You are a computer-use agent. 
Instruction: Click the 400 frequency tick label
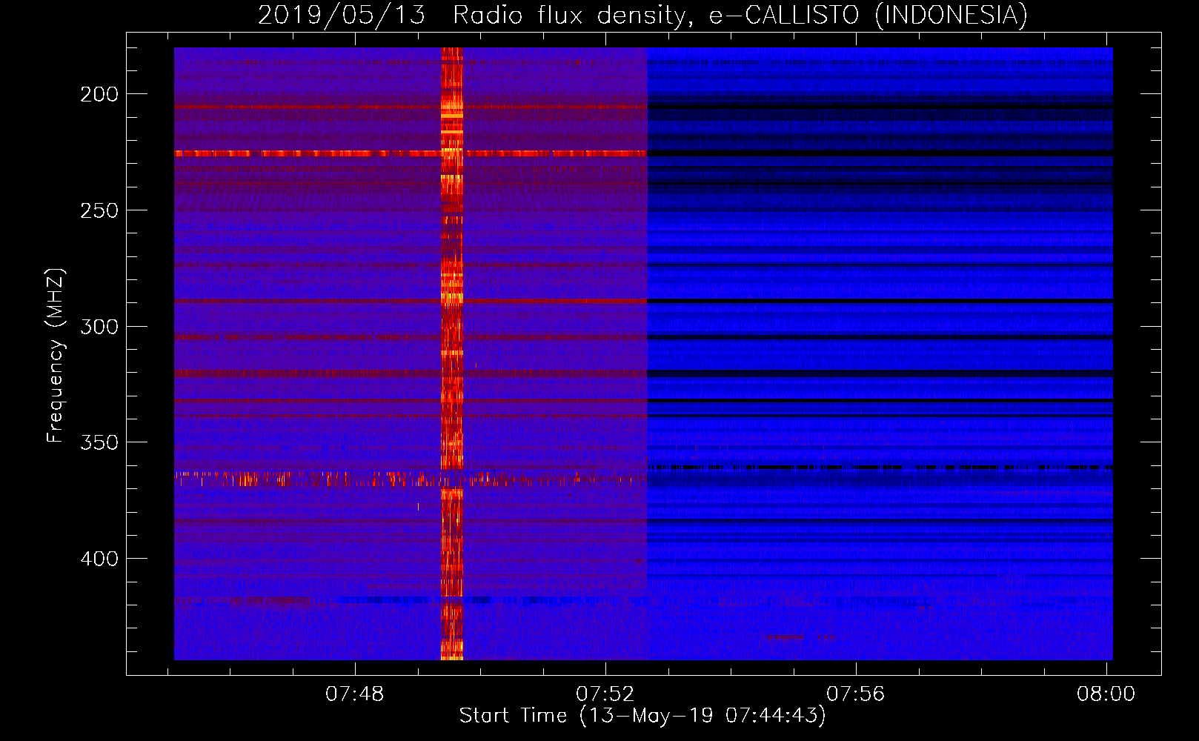pos(99,559)
